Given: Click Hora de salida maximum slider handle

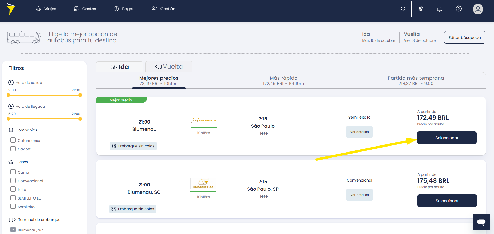Looking at the screenshot, I should 80,95.
